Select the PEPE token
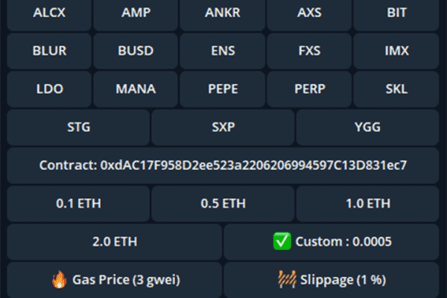 click(222, 89)
